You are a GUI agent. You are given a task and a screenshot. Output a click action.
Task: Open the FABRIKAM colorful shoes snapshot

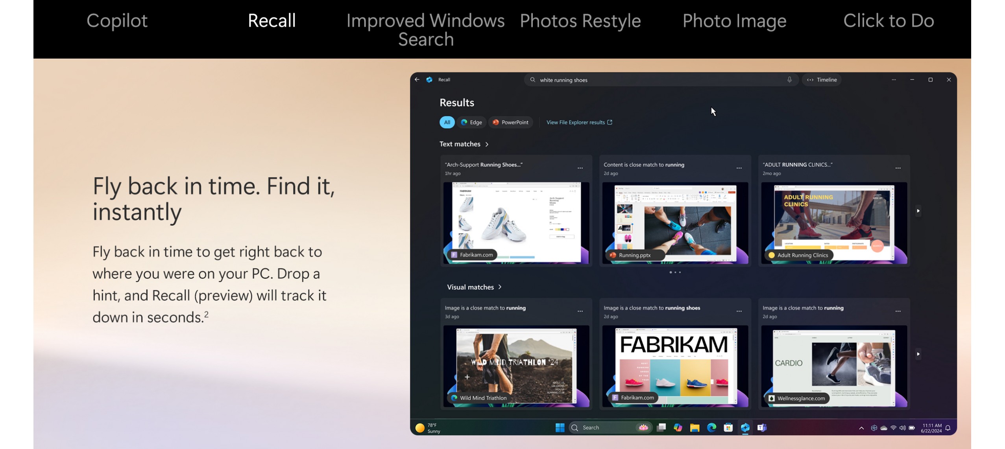point(675,366)
